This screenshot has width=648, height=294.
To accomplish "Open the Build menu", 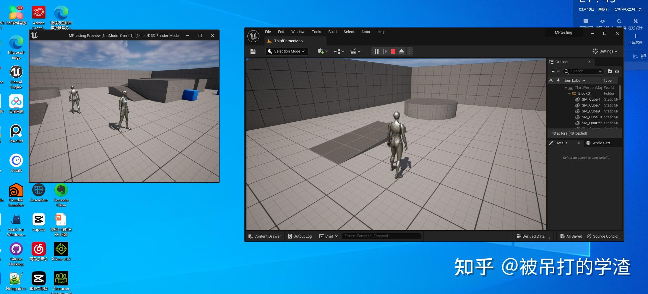I will (332, 32).
